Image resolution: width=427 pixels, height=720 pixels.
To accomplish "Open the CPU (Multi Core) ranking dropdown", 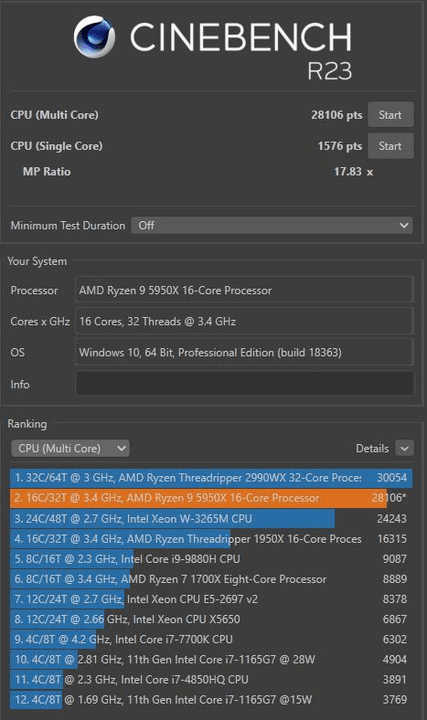I will (70, 448).
